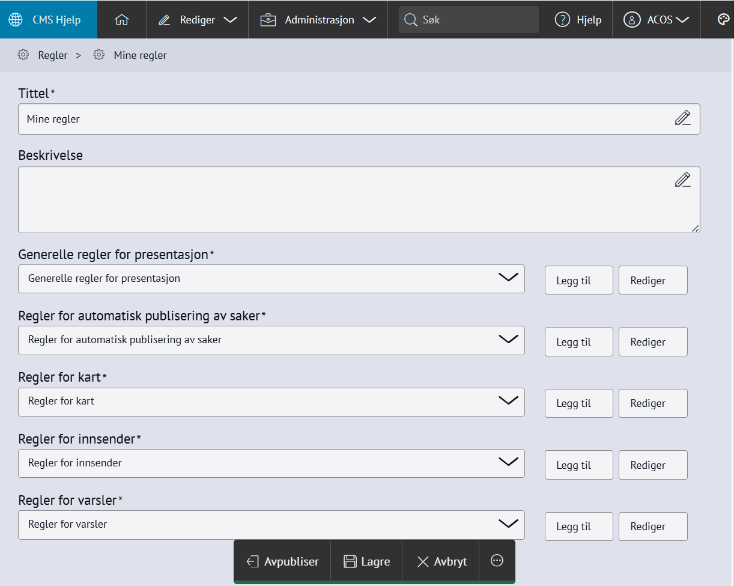This screenshot has width=734, height=586.
Task: Click Legg til next to Regler for innsender
Action: (x=578, y=465)
